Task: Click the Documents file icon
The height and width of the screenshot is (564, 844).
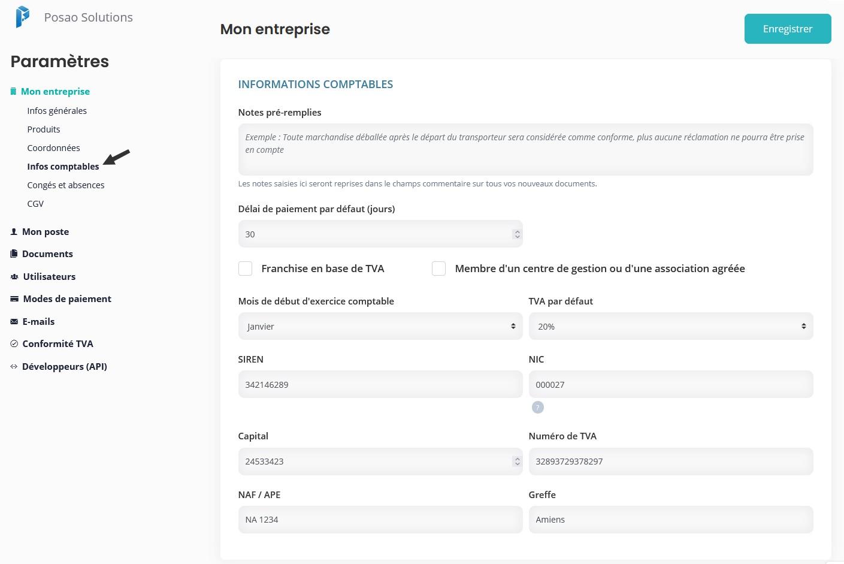Action: 14,254
